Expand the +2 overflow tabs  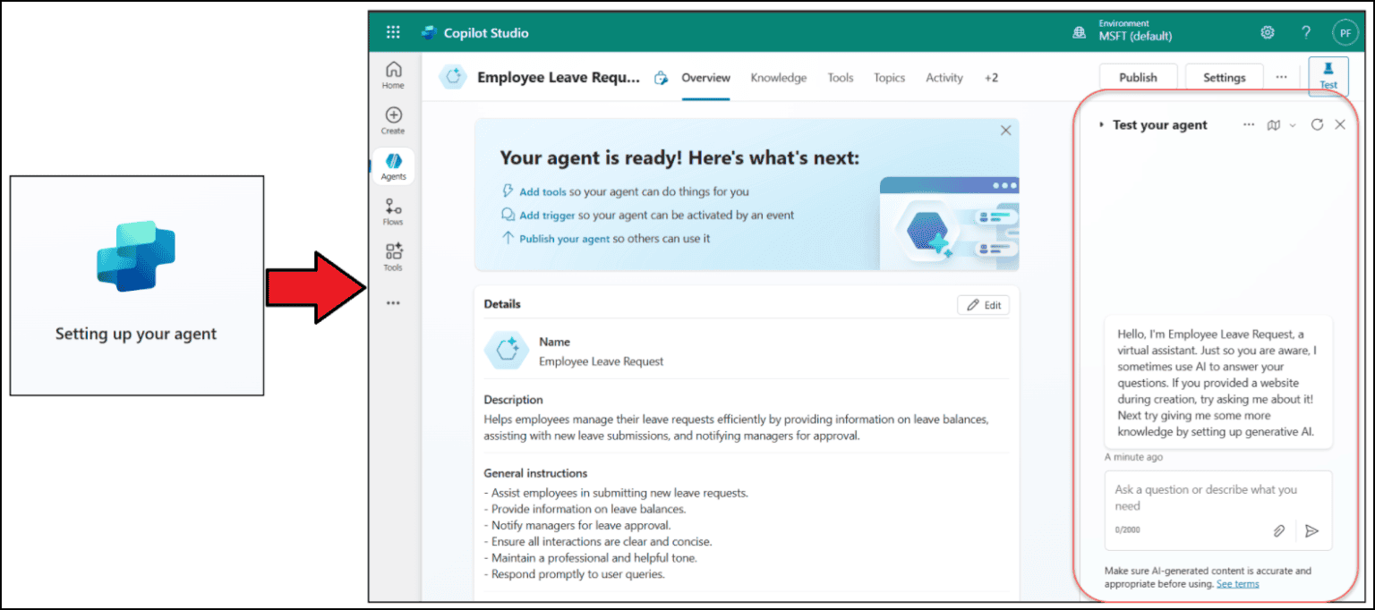[x=991, y=78]
